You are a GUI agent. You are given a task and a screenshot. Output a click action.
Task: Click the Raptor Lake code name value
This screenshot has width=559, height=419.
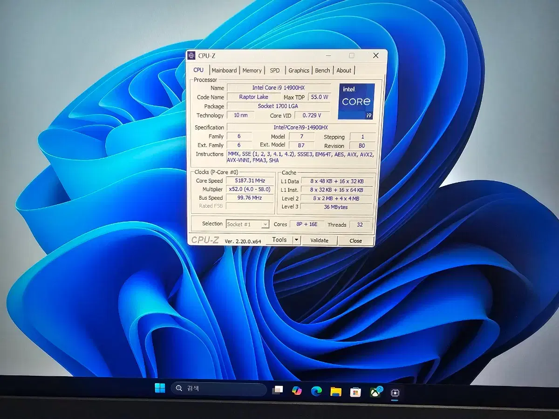pyautogui.click(x=253, y=97)
